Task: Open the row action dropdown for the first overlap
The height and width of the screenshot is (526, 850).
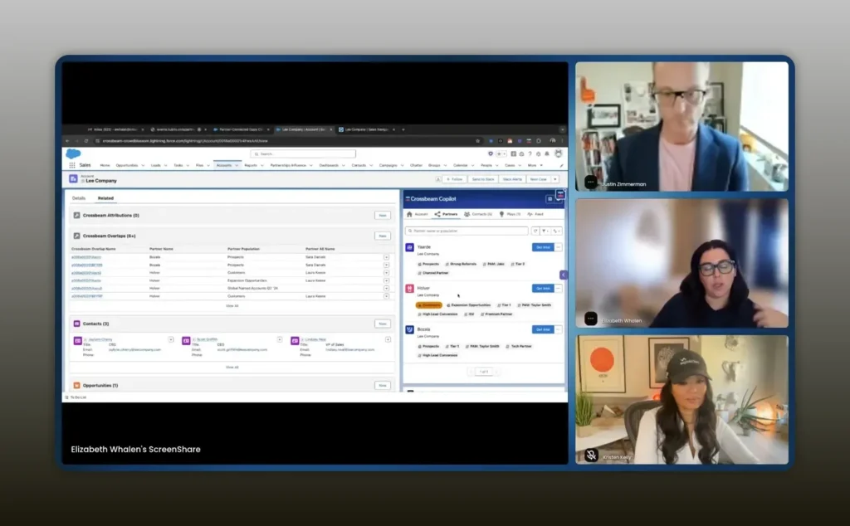Action: pyautogui.click(x=386, y=257)
